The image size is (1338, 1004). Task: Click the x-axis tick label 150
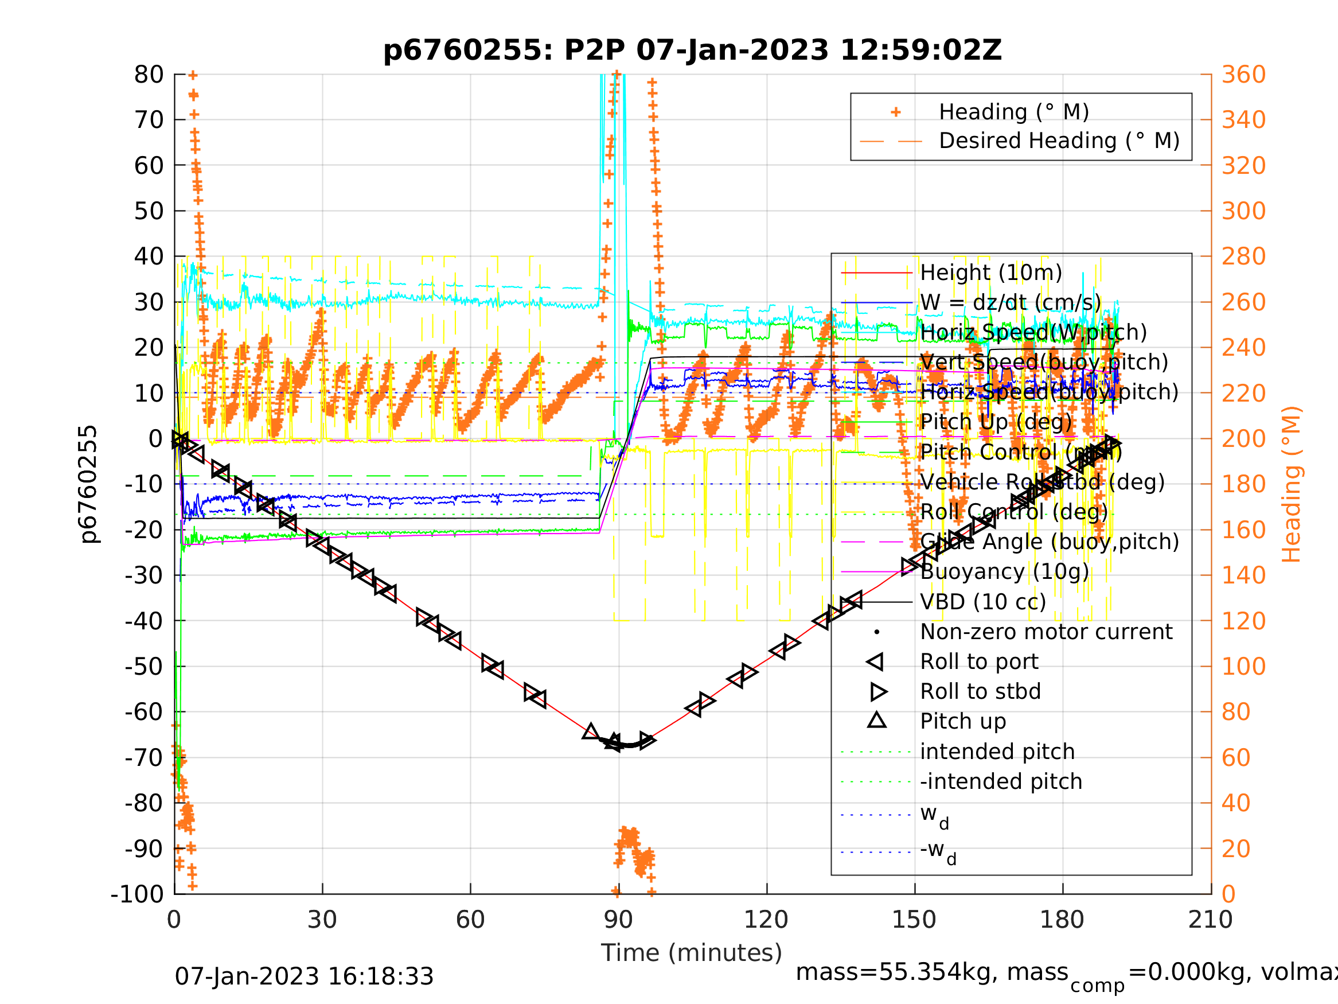click(x=914, y=920)
